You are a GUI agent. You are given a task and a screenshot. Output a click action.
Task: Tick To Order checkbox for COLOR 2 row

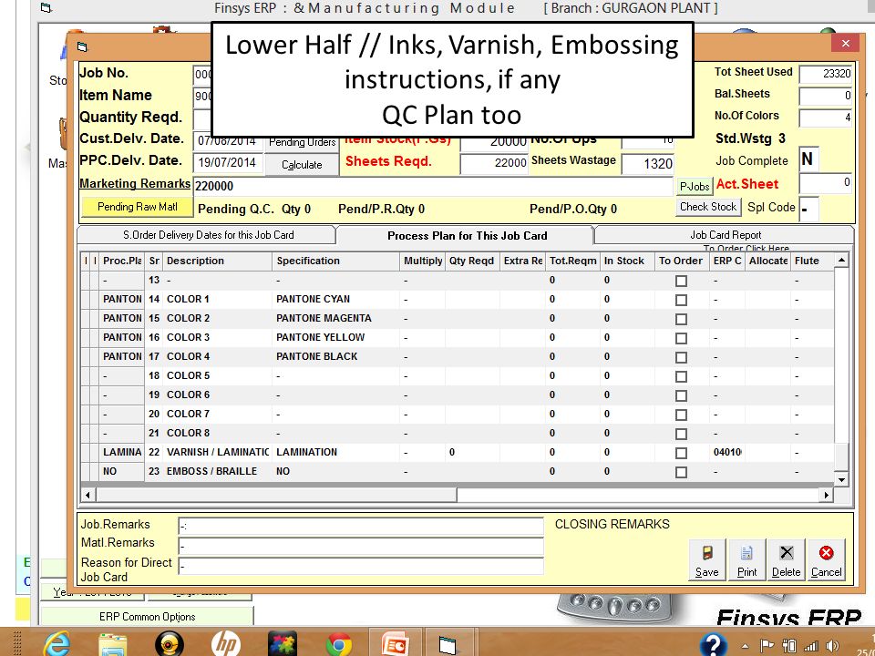tap(681, 319)
